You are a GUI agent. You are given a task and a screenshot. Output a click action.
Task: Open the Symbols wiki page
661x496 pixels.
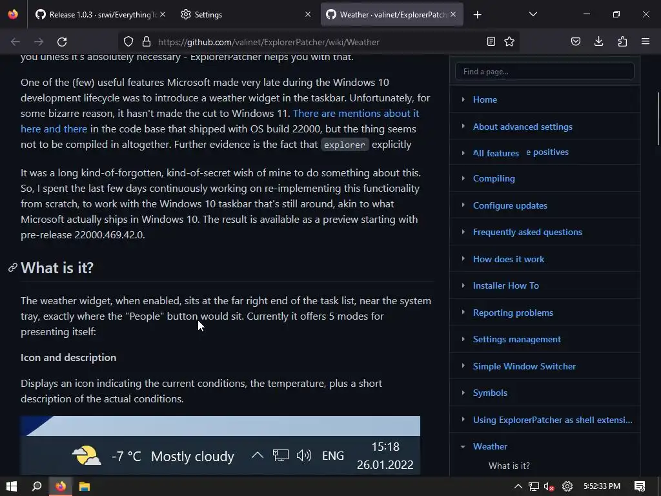pyautogui.click(x=490, y=393)
